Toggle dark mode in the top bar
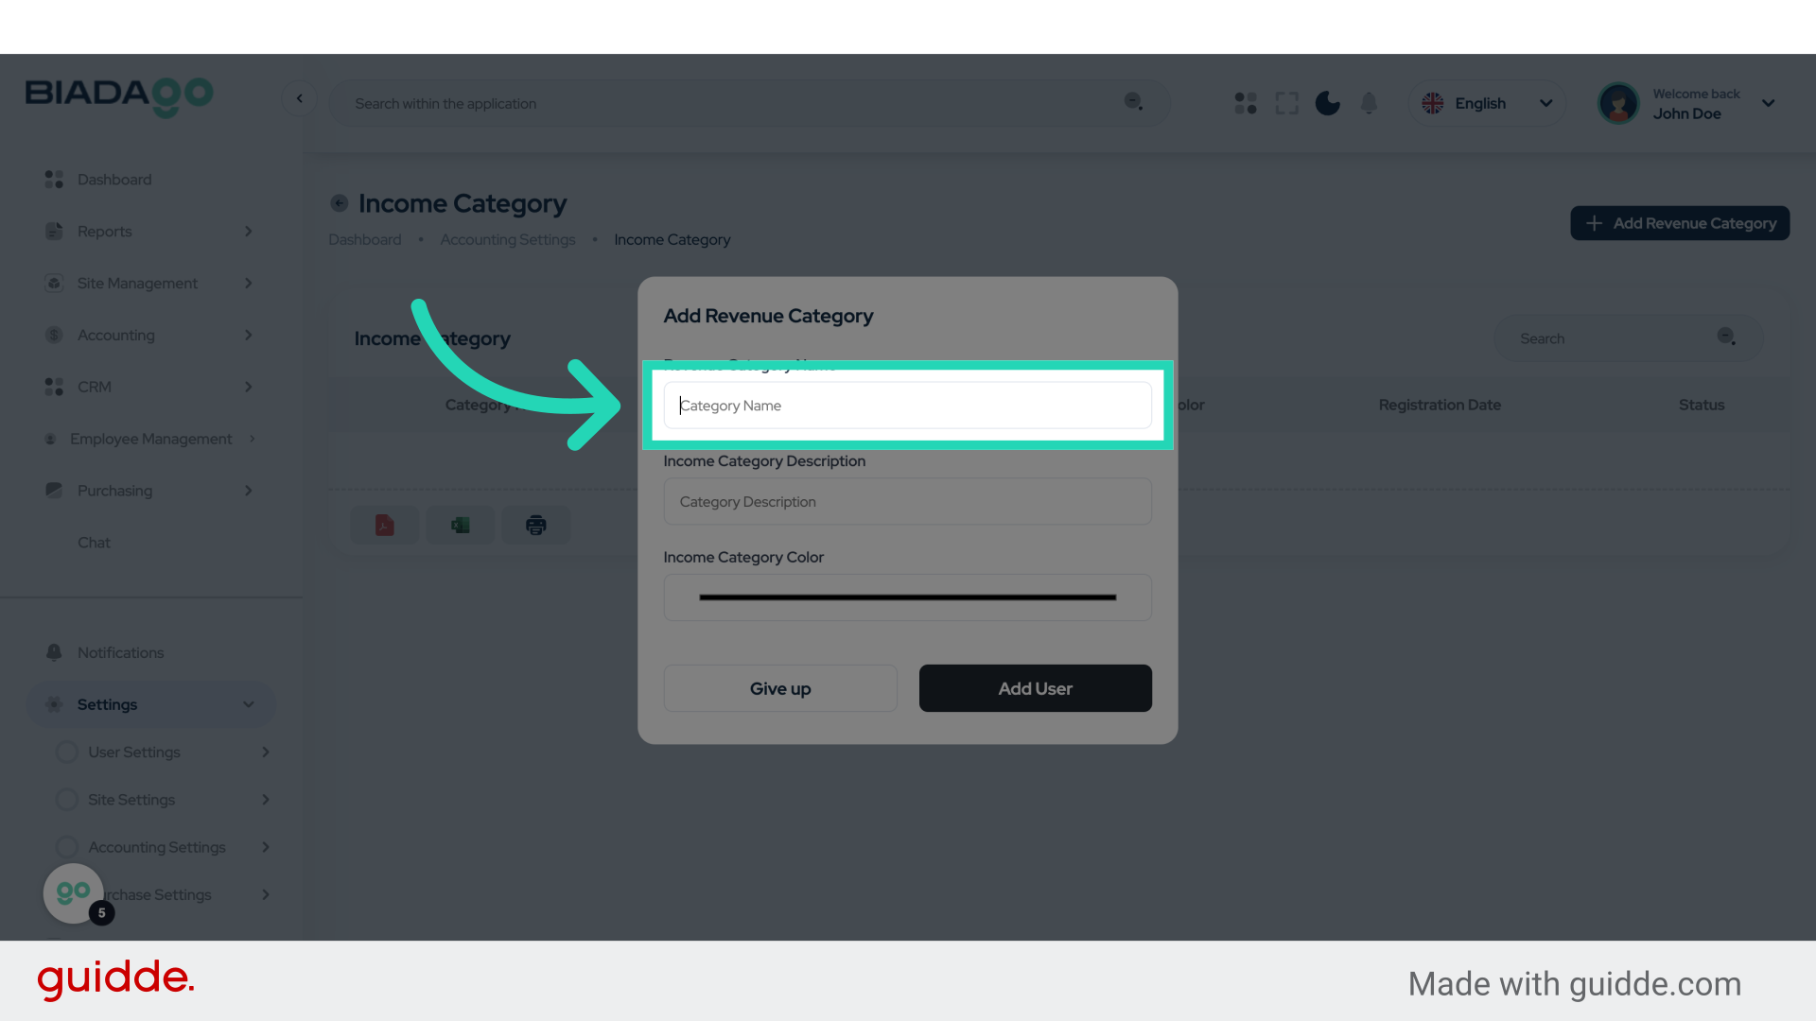Screen dimensions: 1816x1021 tap(1327, 103)
